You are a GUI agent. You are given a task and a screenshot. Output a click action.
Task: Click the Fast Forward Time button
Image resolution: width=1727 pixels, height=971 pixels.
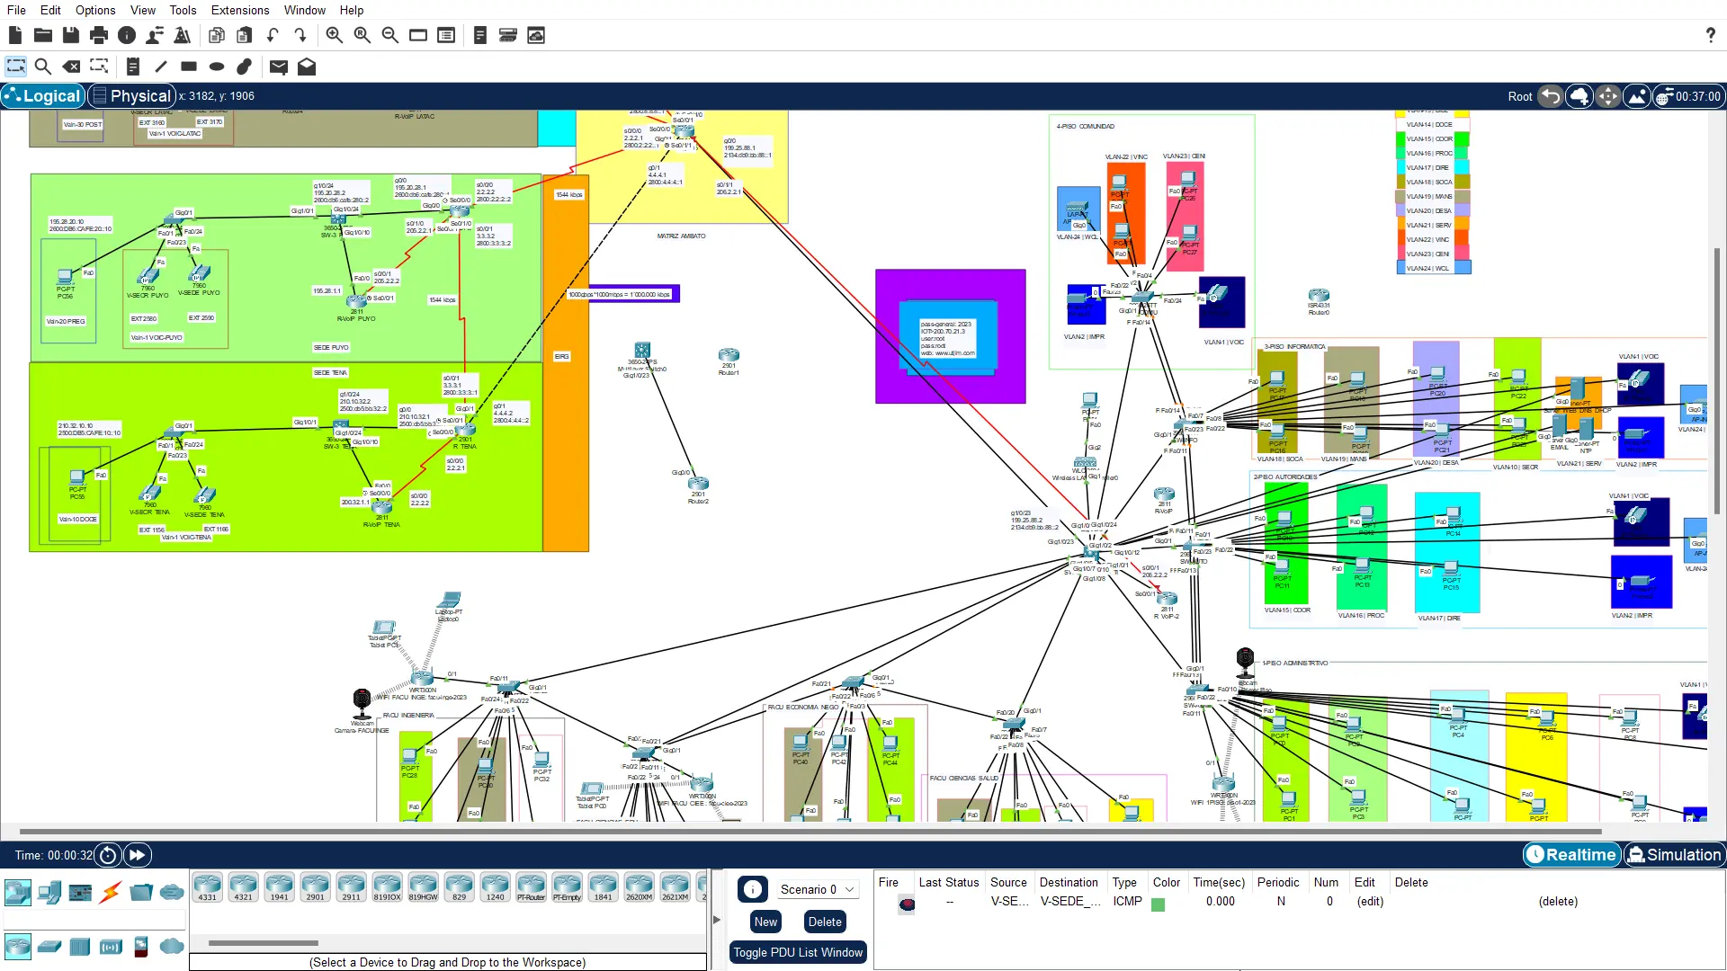pos(137,855)
